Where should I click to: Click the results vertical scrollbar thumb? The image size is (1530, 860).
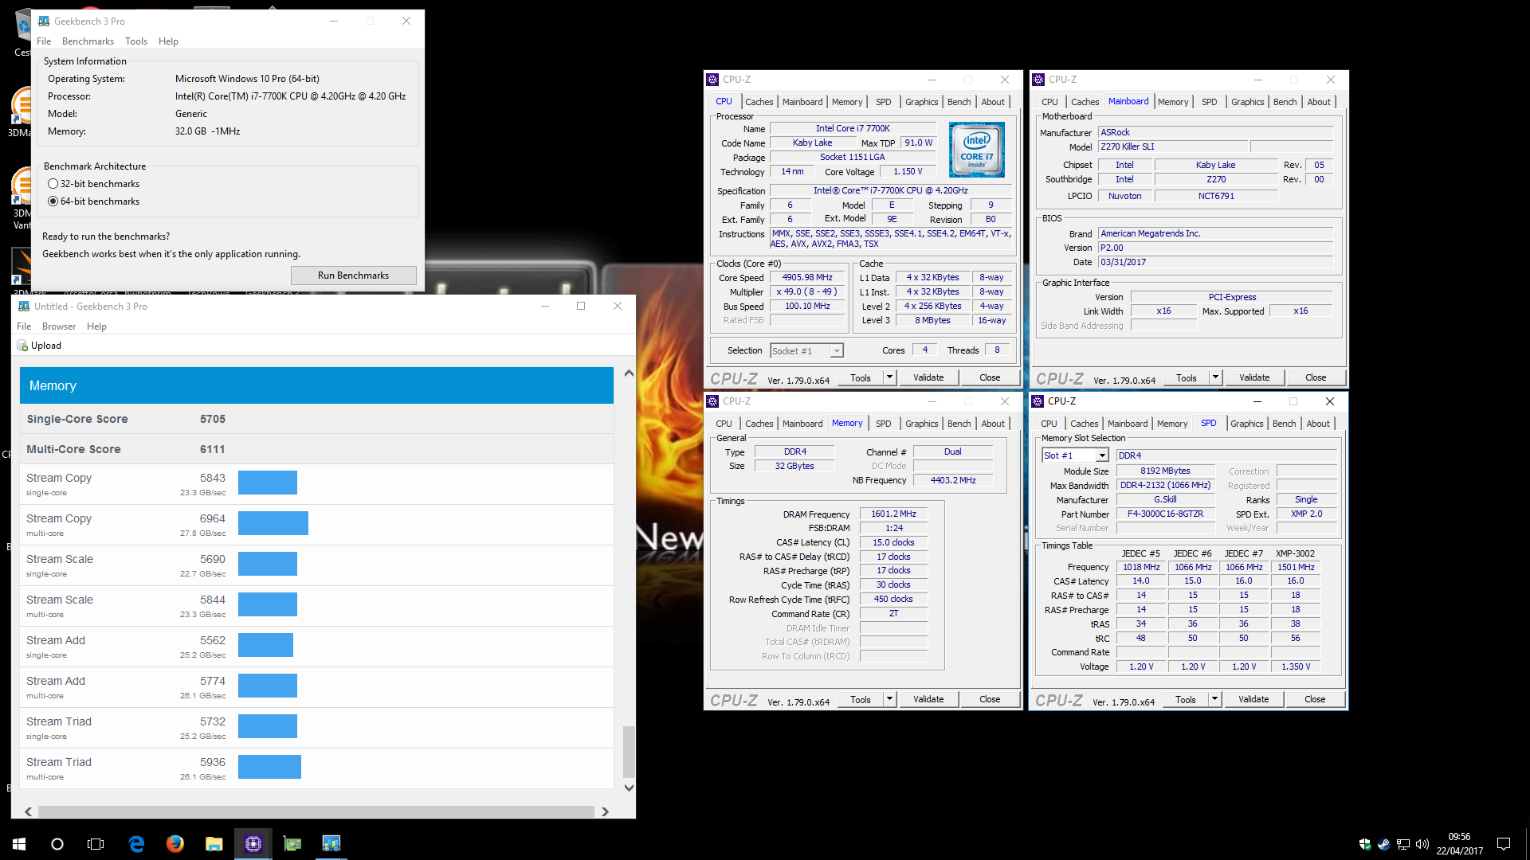(x=629, y=751)
